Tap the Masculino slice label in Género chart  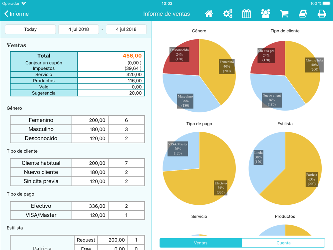(185, 101)
